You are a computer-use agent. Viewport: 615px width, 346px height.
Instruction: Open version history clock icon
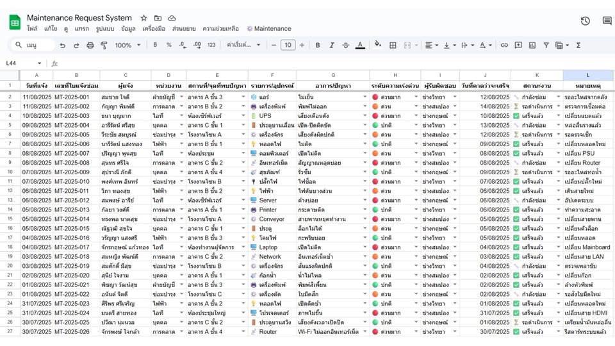pos(585,21)
